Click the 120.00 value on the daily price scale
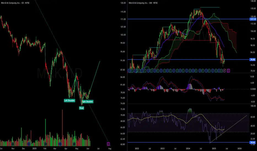Viewport: 257px width, 151px height. tap(123, 3)
